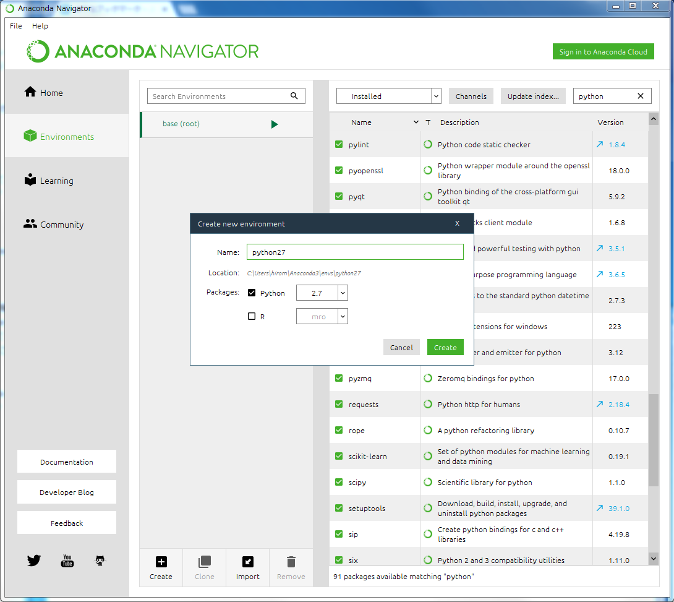This screenshot has width=674, height=602.
Task: Click the Clone environment icon
Action: (x=205, y=562)
